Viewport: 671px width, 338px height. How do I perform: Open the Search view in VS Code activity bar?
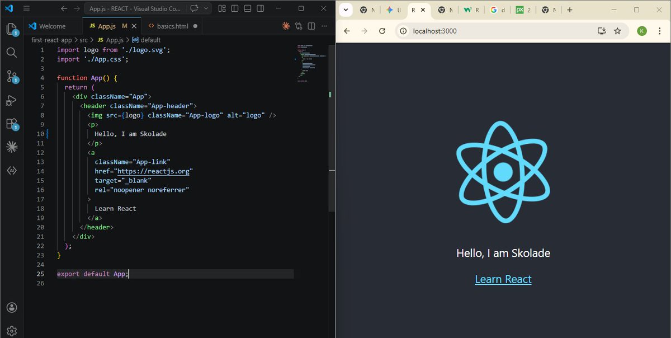coord(12,53)
